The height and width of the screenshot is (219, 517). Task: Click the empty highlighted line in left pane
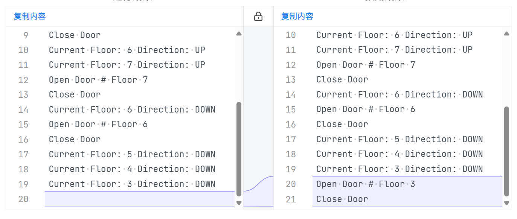tap(139, 199)
